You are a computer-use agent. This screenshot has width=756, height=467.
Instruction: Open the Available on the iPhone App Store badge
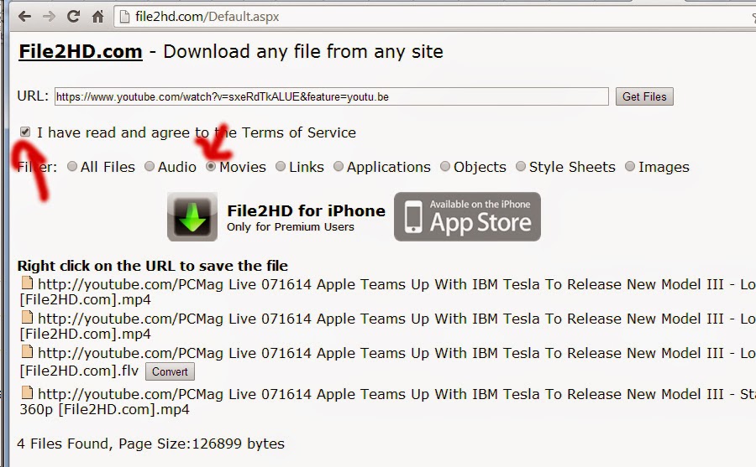click(467, 216)
